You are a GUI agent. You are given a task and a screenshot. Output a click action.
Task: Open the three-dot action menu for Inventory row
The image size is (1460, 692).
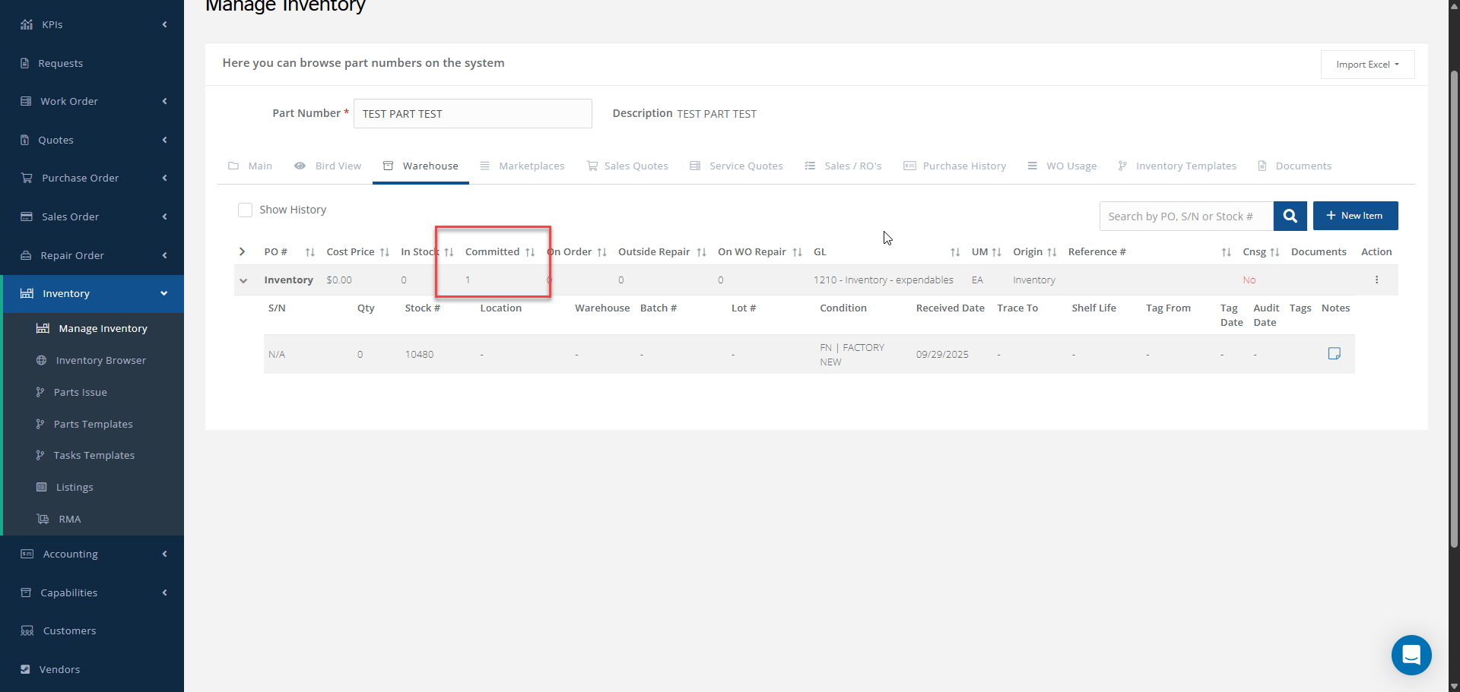[x=1376, y=280]
